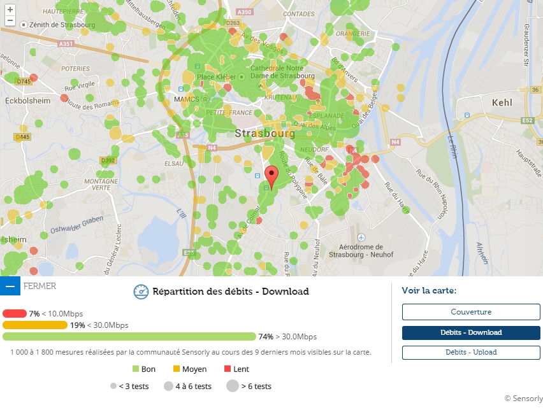This screenshot has width=543, height=417.
Task: Click the Sensorly copyright link
Action: tap(523, 399)
